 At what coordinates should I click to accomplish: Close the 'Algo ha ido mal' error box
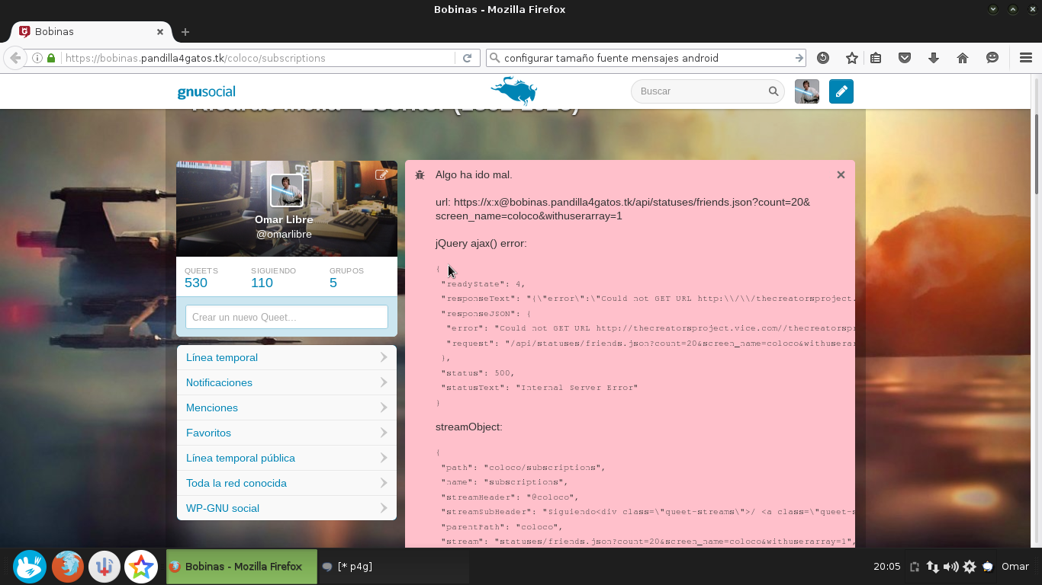[841, 174]
